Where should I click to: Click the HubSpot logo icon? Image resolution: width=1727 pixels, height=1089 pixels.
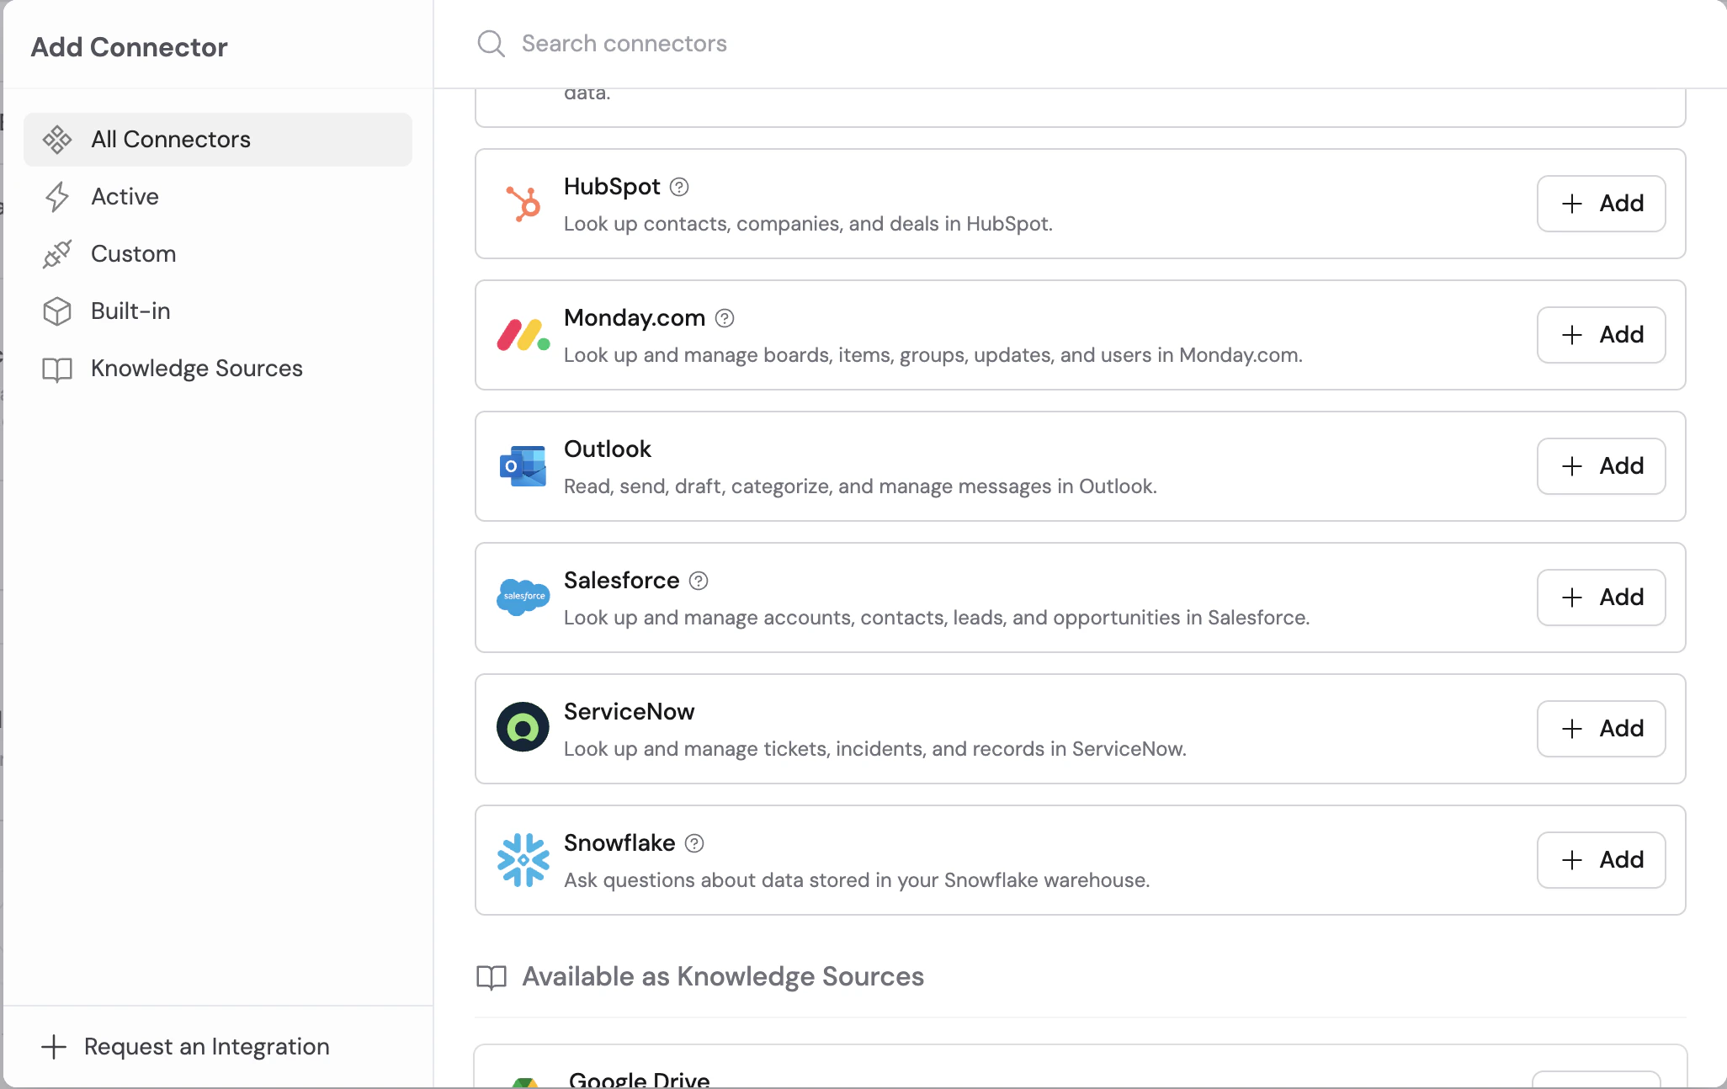click(523, 204)
